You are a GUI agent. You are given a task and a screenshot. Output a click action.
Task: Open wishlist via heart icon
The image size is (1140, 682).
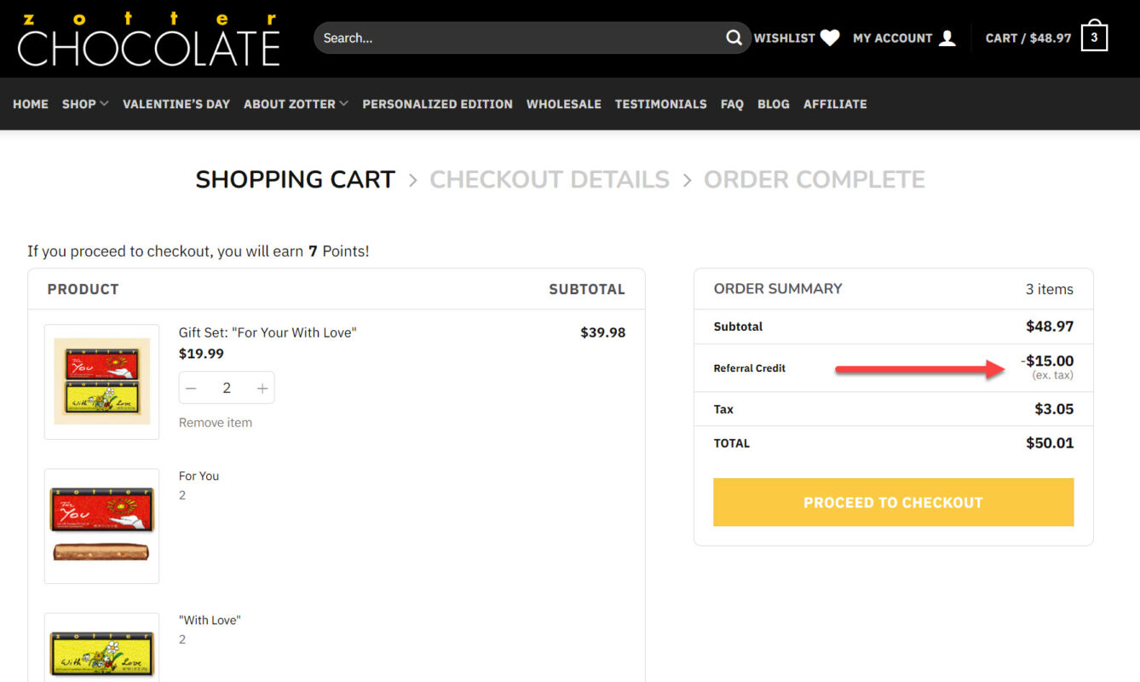[x=830, y=38]
